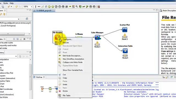Click the execute selected nodes green toolbar icon
The height and width of the screenshot is (99, 176).
[x=49, y=7]
